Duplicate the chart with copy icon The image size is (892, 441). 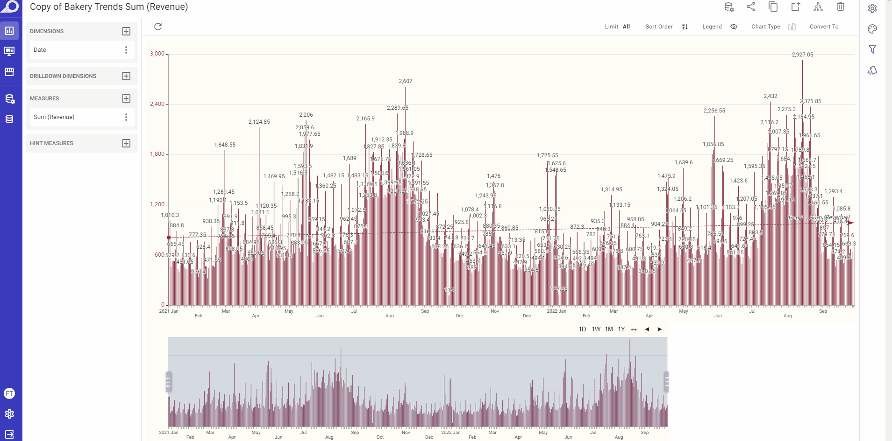(773, 7)
